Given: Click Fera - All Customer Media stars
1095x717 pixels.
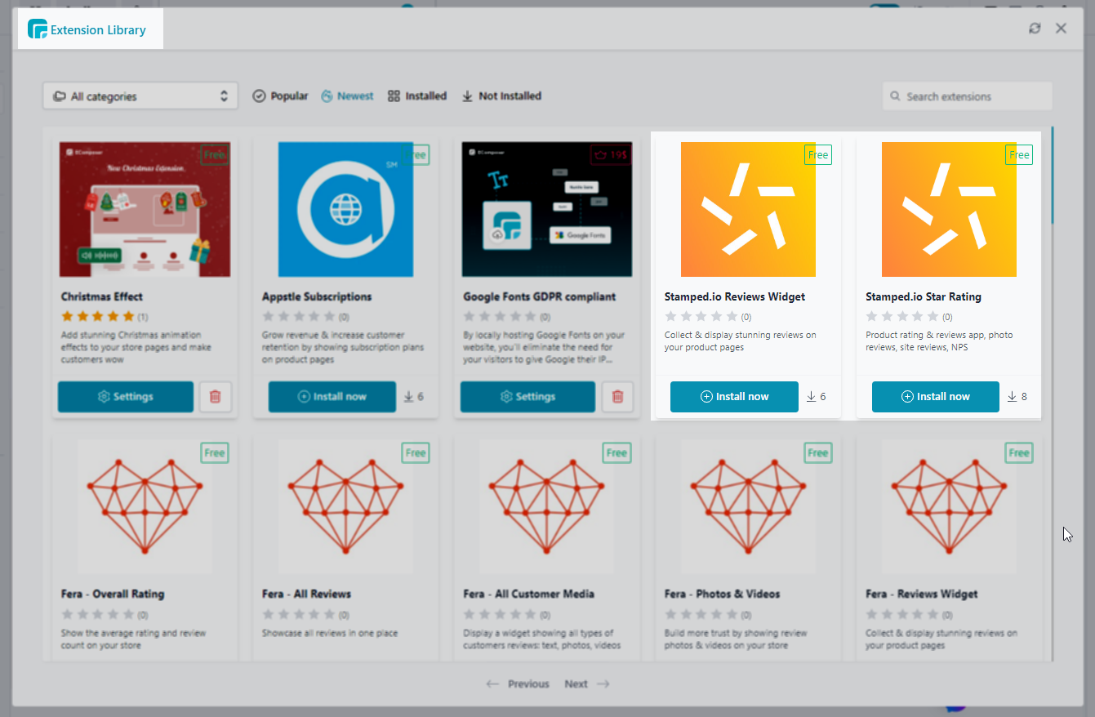Looking at the screenshot, I should coord(500,614).
